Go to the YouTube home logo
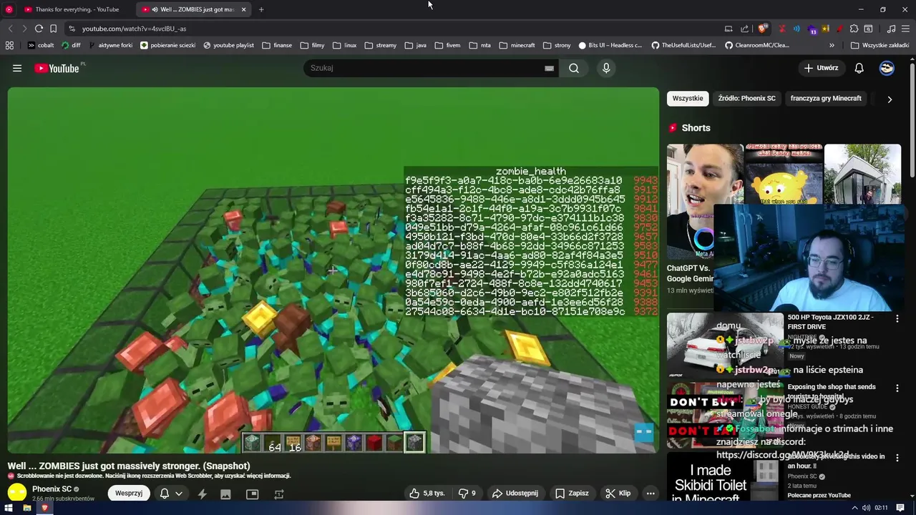This screenshot has height=515, width=916. click(x=57, y=68)
